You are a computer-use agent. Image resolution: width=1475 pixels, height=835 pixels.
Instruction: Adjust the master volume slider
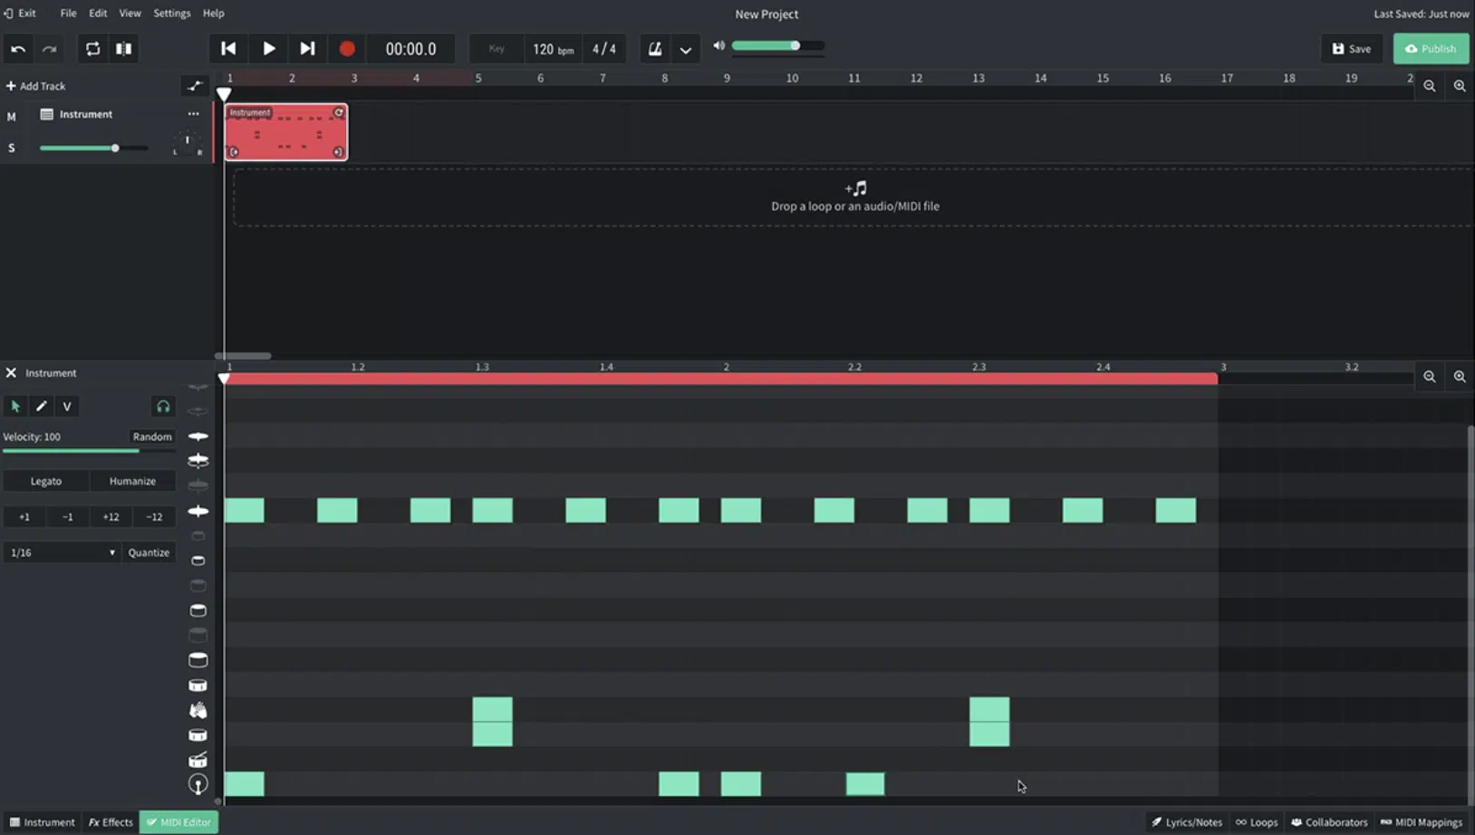pos(778,45)
